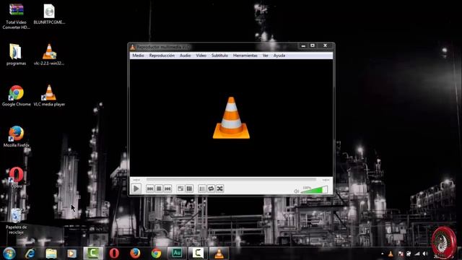Open the Herramientas menu
This screenshot has height=260, width=462.
tap(245, 56)
